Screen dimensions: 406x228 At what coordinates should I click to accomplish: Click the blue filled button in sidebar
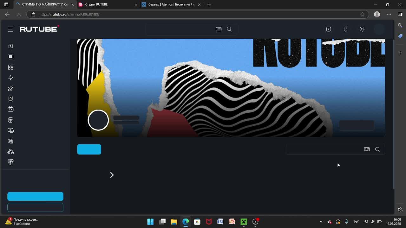[x=35, y=196]
